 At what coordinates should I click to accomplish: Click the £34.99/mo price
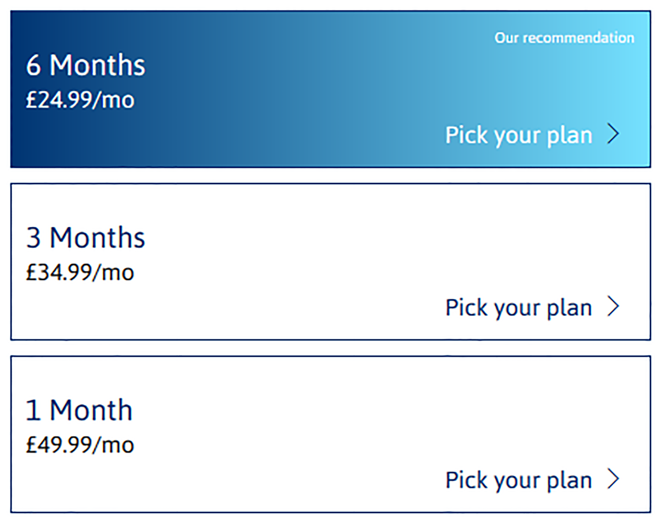(x=80, y=272)
